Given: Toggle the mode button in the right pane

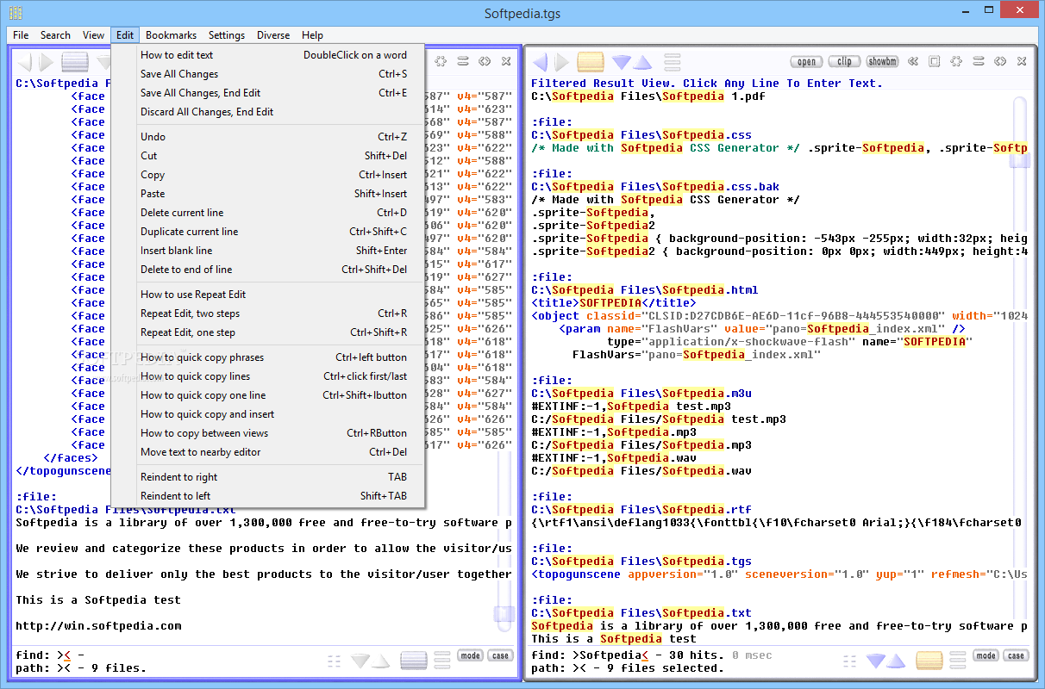Looking at the screenshot, I should (986, 655).
